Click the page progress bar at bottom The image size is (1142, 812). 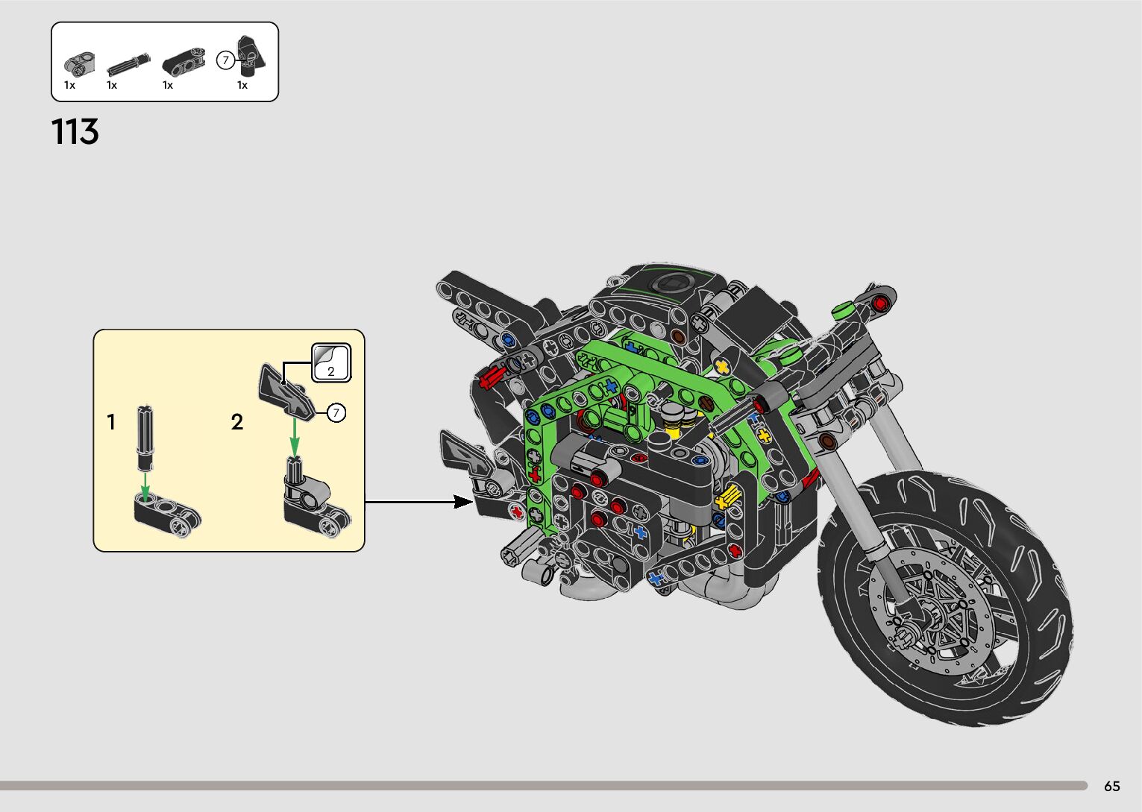tap(543, 785)
